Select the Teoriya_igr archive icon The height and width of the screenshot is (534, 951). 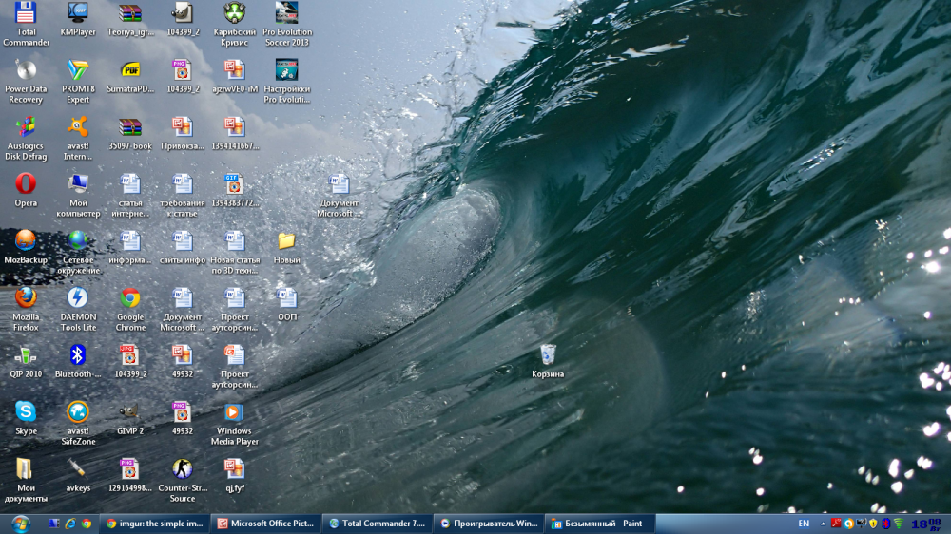[129, 19]
